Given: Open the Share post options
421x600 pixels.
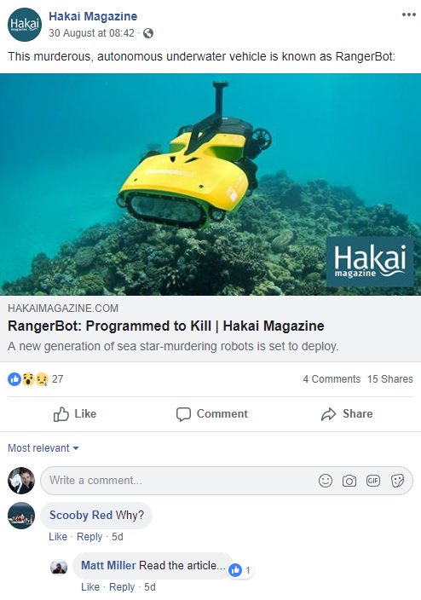Looking at the screenshot, I should pyautogui.click(x=347, y=413).
